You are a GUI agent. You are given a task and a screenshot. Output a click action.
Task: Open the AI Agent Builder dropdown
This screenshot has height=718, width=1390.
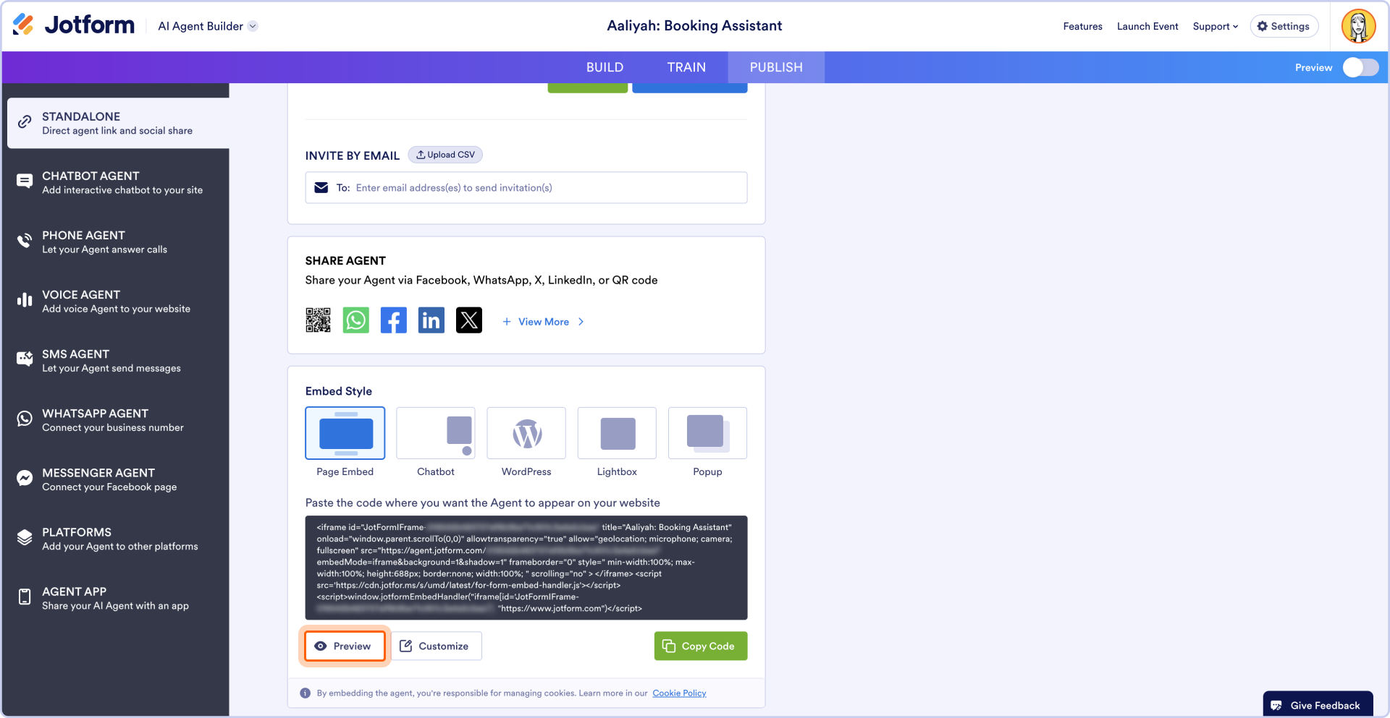pos(208,26)
